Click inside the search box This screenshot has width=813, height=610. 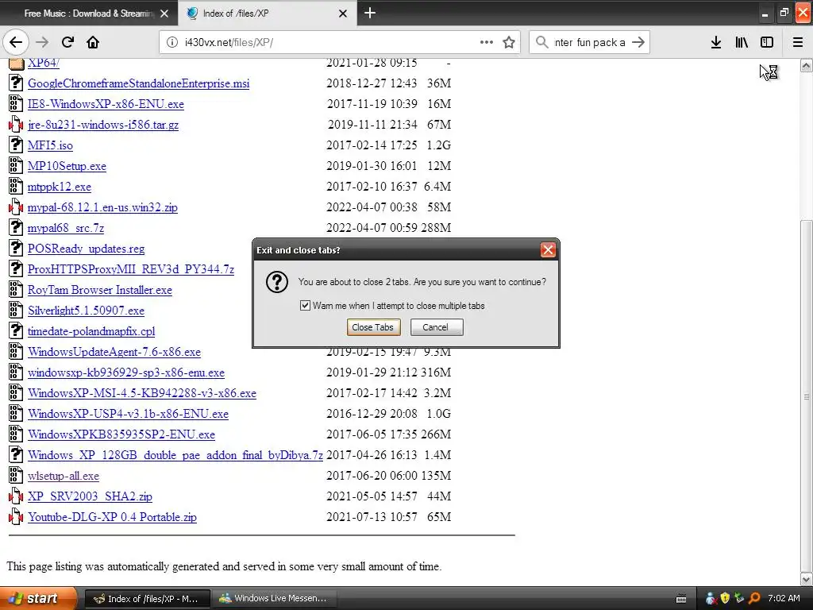pos(590,42)
